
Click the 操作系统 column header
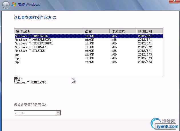click(49, 31)
